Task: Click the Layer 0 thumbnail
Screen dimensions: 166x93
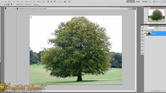Action: [149, 34]
